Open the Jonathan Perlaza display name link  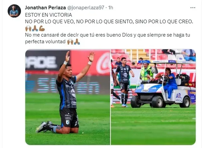[x=46, y=8]
